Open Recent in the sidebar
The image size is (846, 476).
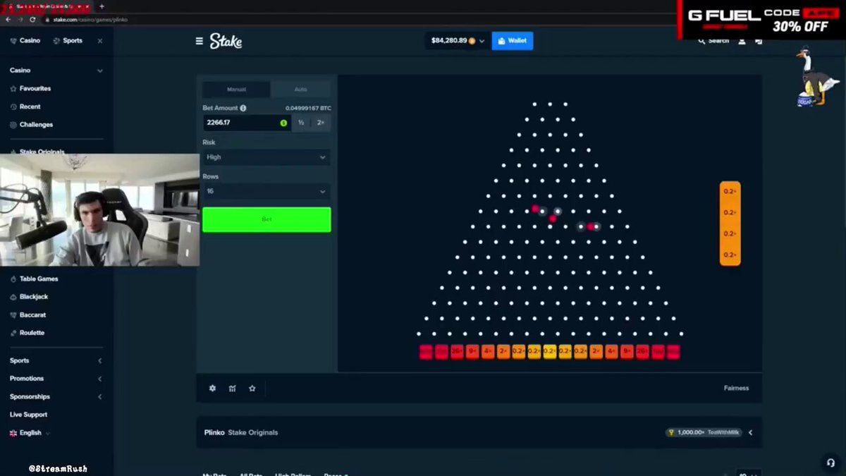click(25, 106)
